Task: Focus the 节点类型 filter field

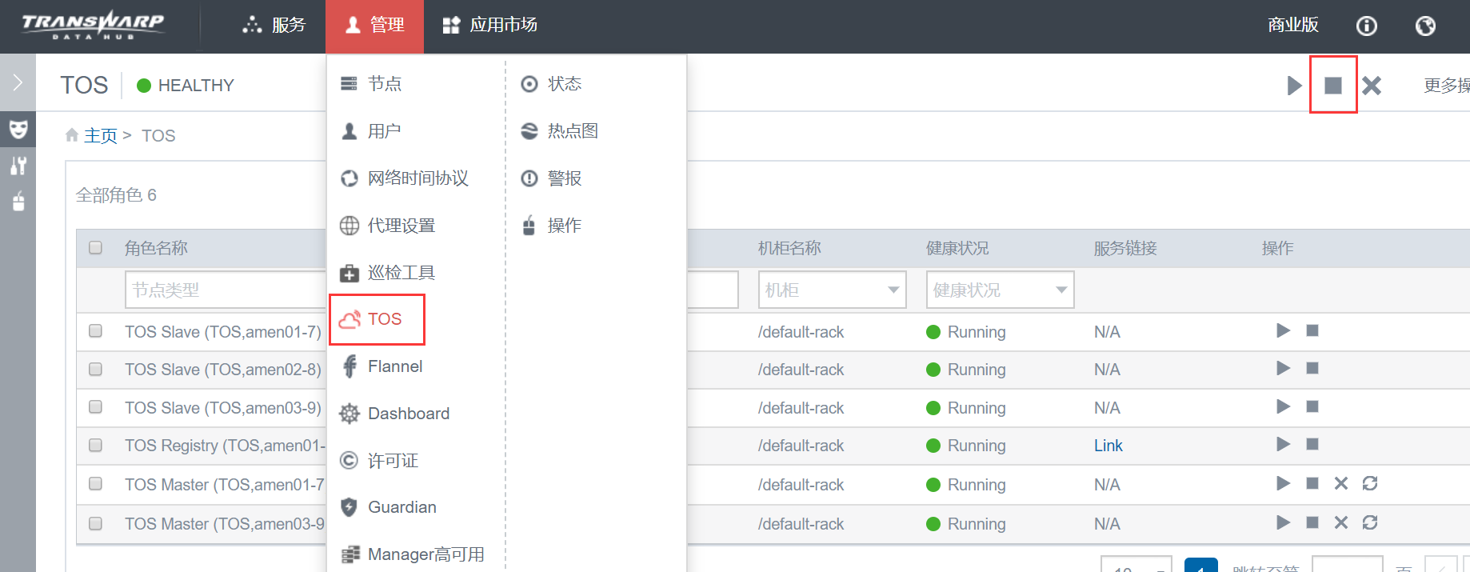Action: (x=226, y=290)
